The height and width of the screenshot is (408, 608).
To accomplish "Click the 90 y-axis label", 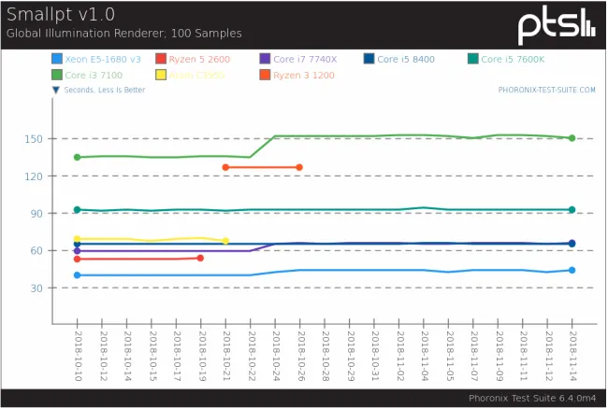I will coord(36,214).
